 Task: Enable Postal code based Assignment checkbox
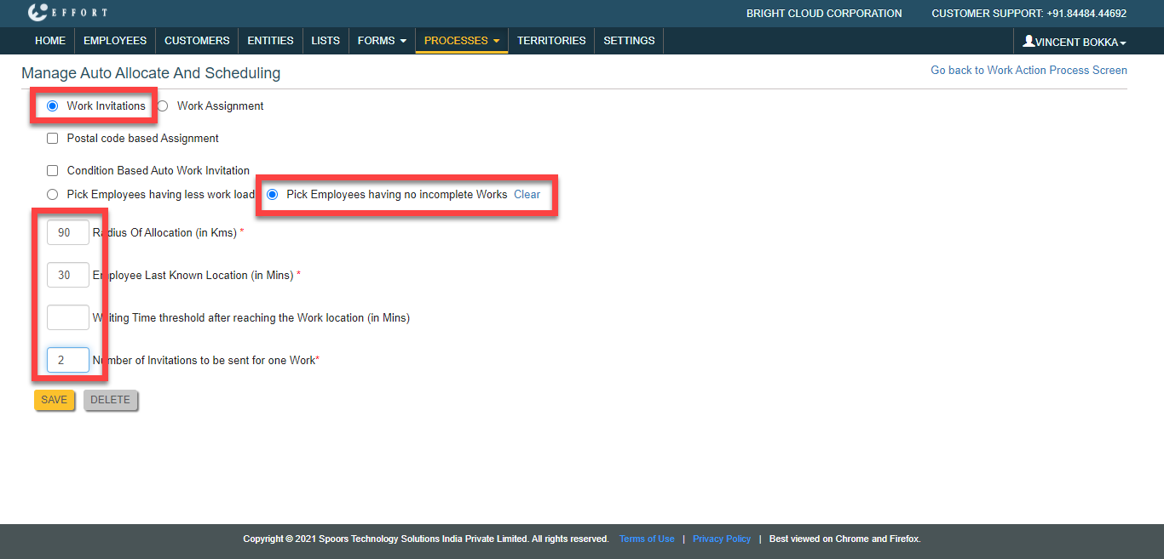point(53,139)
